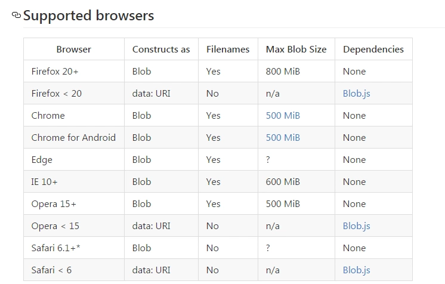Click 600 MiB in the IE 10+ row
Viewport: 445px width, 284px height.
click(283, 182)
